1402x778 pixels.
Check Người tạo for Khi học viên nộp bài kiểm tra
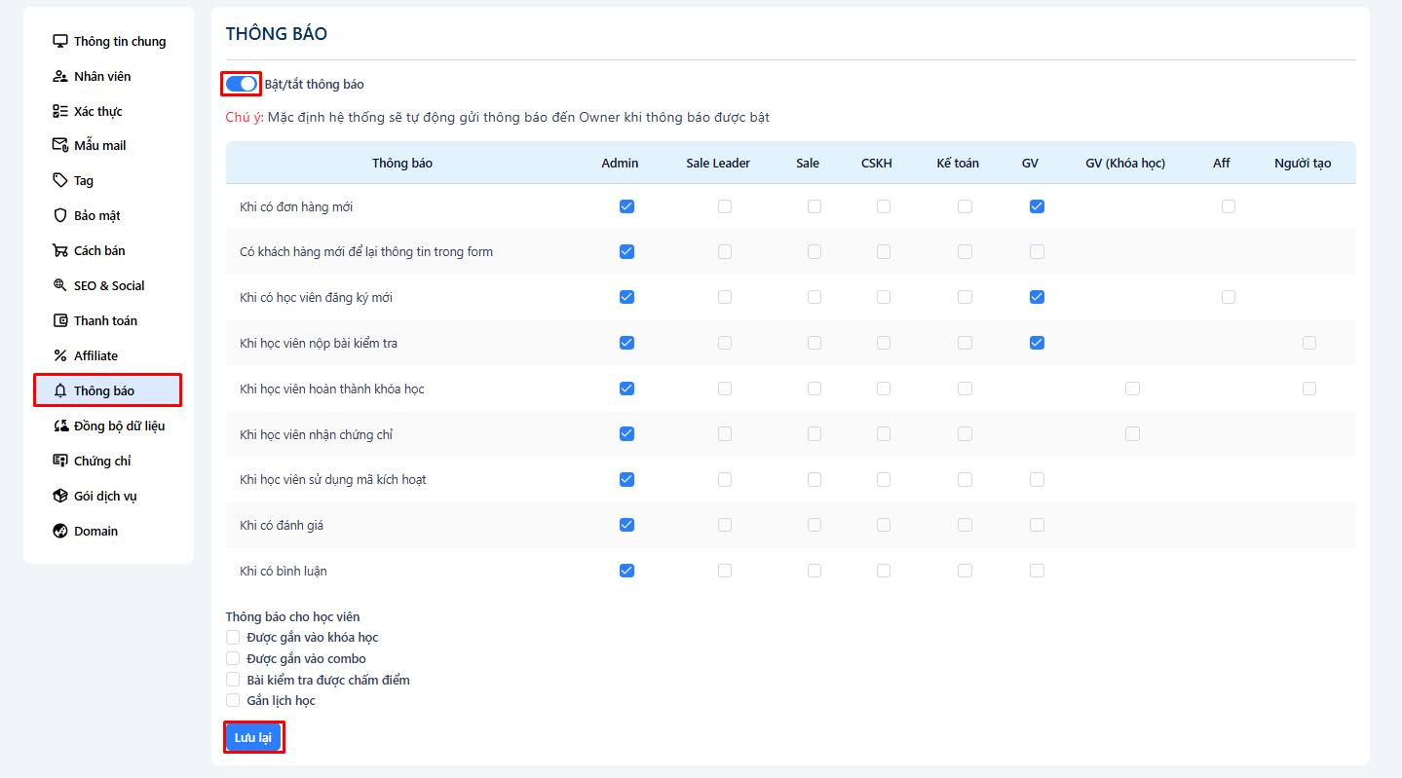click(1309, 343)
